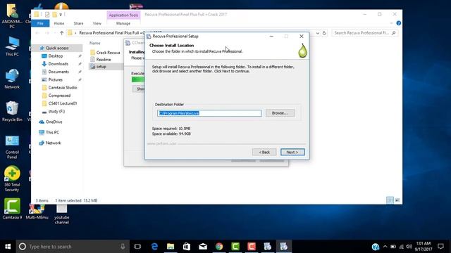
Task: Select This PC in the navigation pane
Action: pos(52,132)
